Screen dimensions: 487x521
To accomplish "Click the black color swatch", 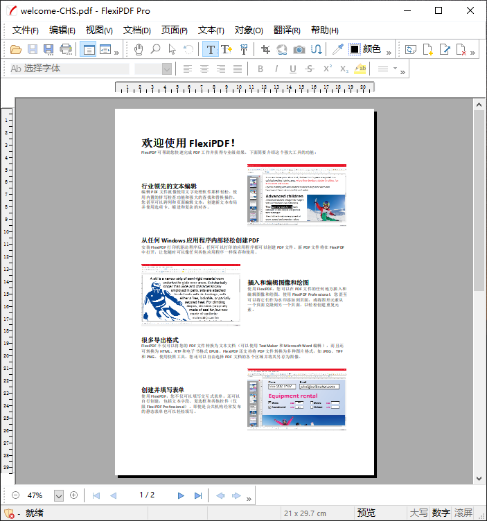I will coord(355,49).
